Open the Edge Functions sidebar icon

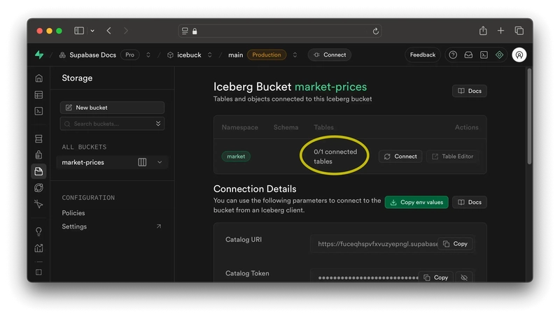point(39,188)
